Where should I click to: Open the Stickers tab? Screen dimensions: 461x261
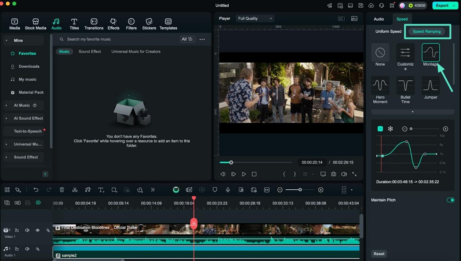pyautogui.click(x=149, y=24)
